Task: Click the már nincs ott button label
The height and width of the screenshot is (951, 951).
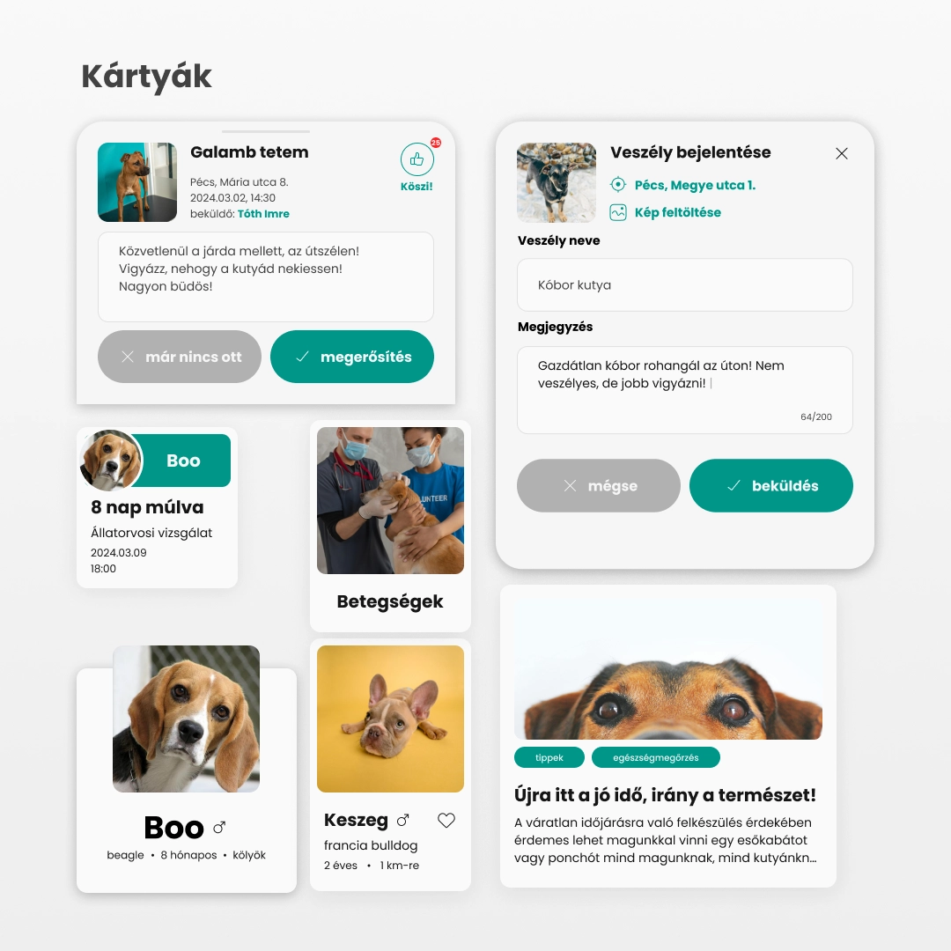Action: (x=194, y=357)
